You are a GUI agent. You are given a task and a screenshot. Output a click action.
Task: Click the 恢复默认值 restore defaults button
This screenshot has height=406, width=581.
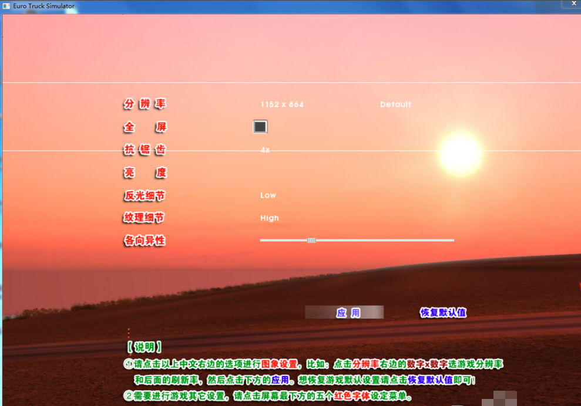point(443,312)
